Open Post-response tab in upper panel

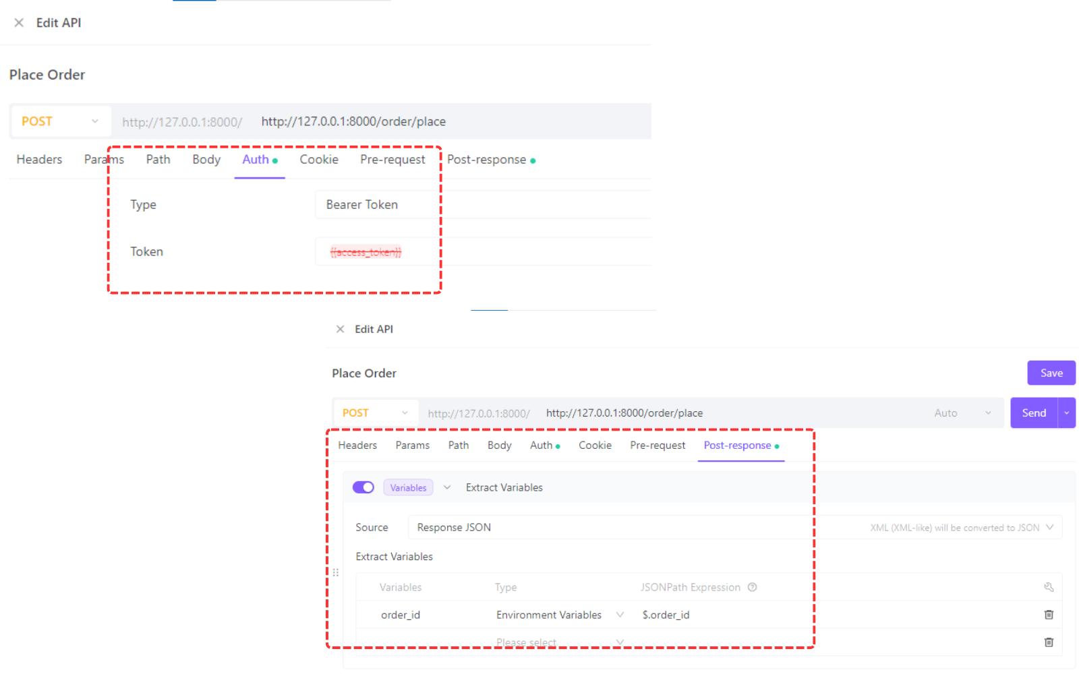click(x=490, y=160)
